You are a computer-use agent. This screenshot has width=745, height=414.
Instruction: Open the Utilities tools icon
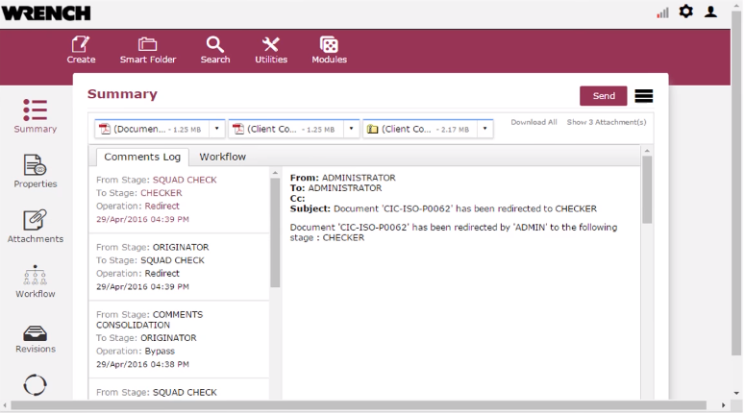tap(271, 45)
